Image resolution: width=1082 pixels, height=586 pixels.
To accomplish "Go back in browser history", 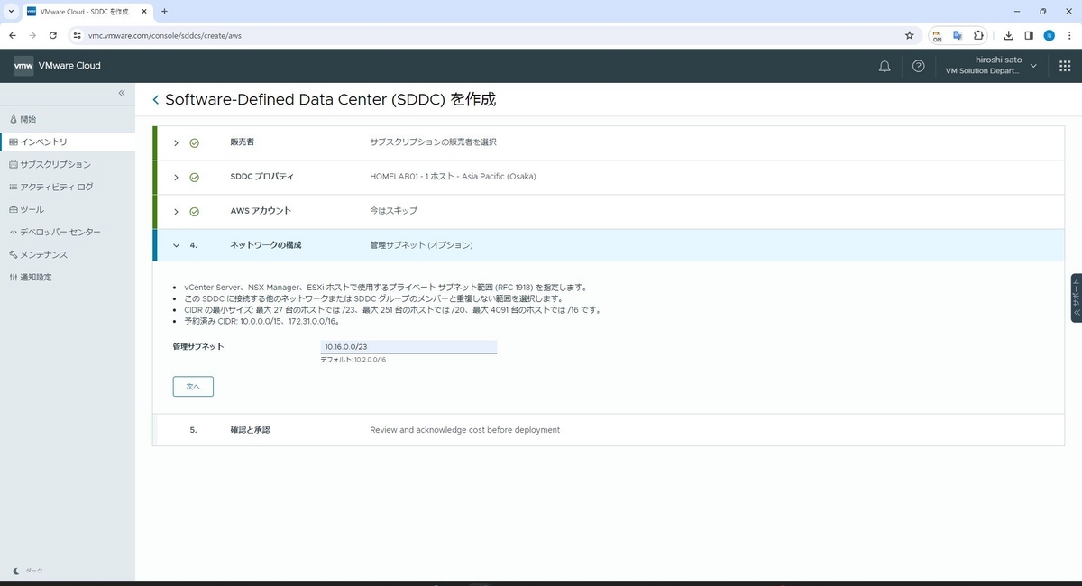I will [12, 35].
